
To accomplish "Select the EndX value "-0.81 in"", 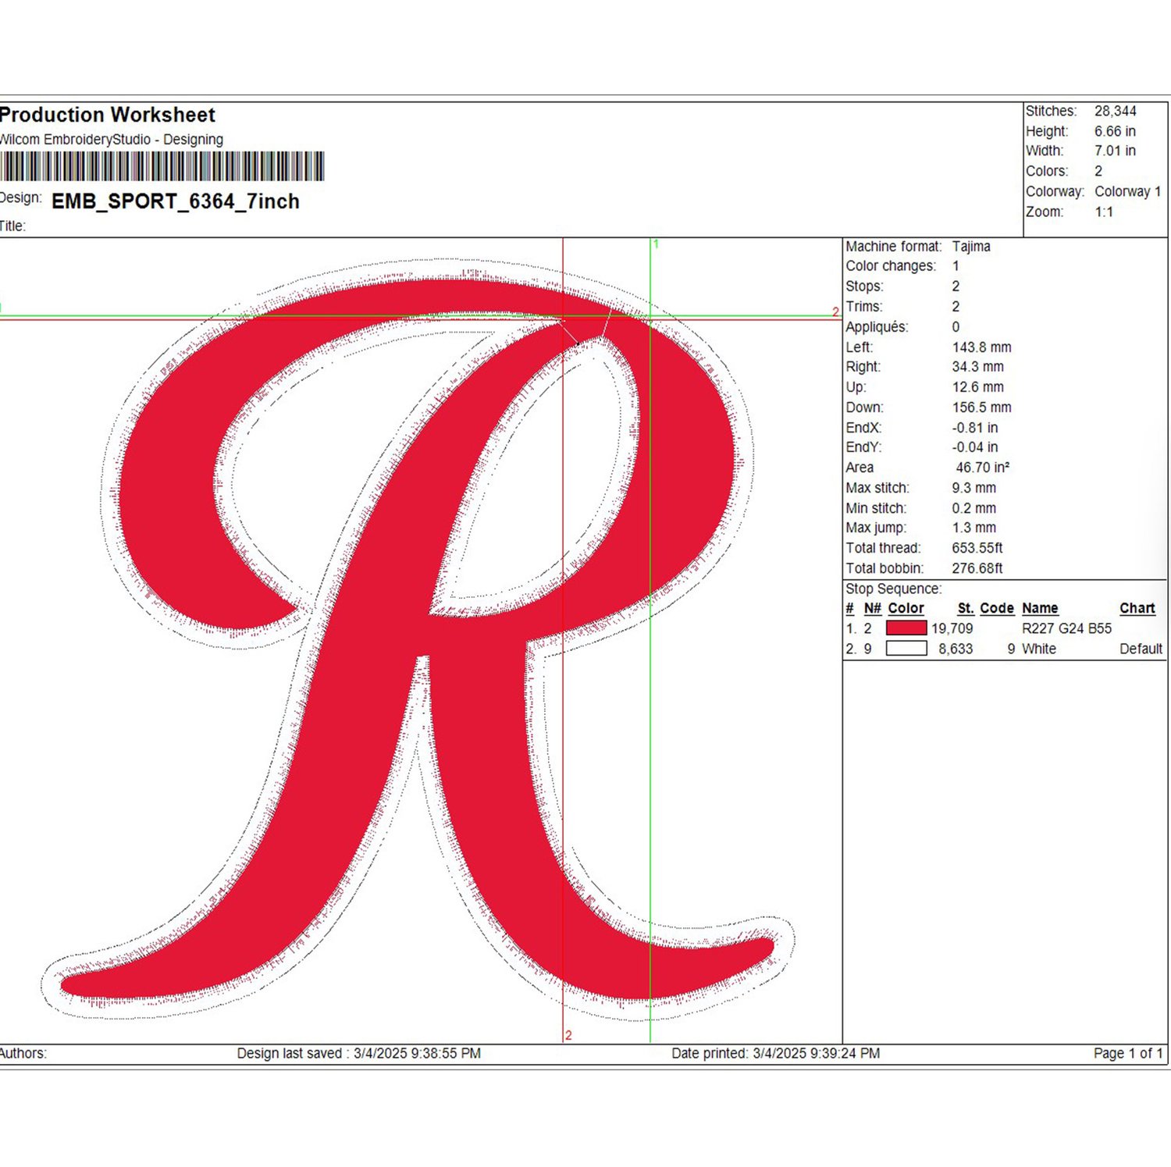I will pyautogui.click(x=975, y=427).
